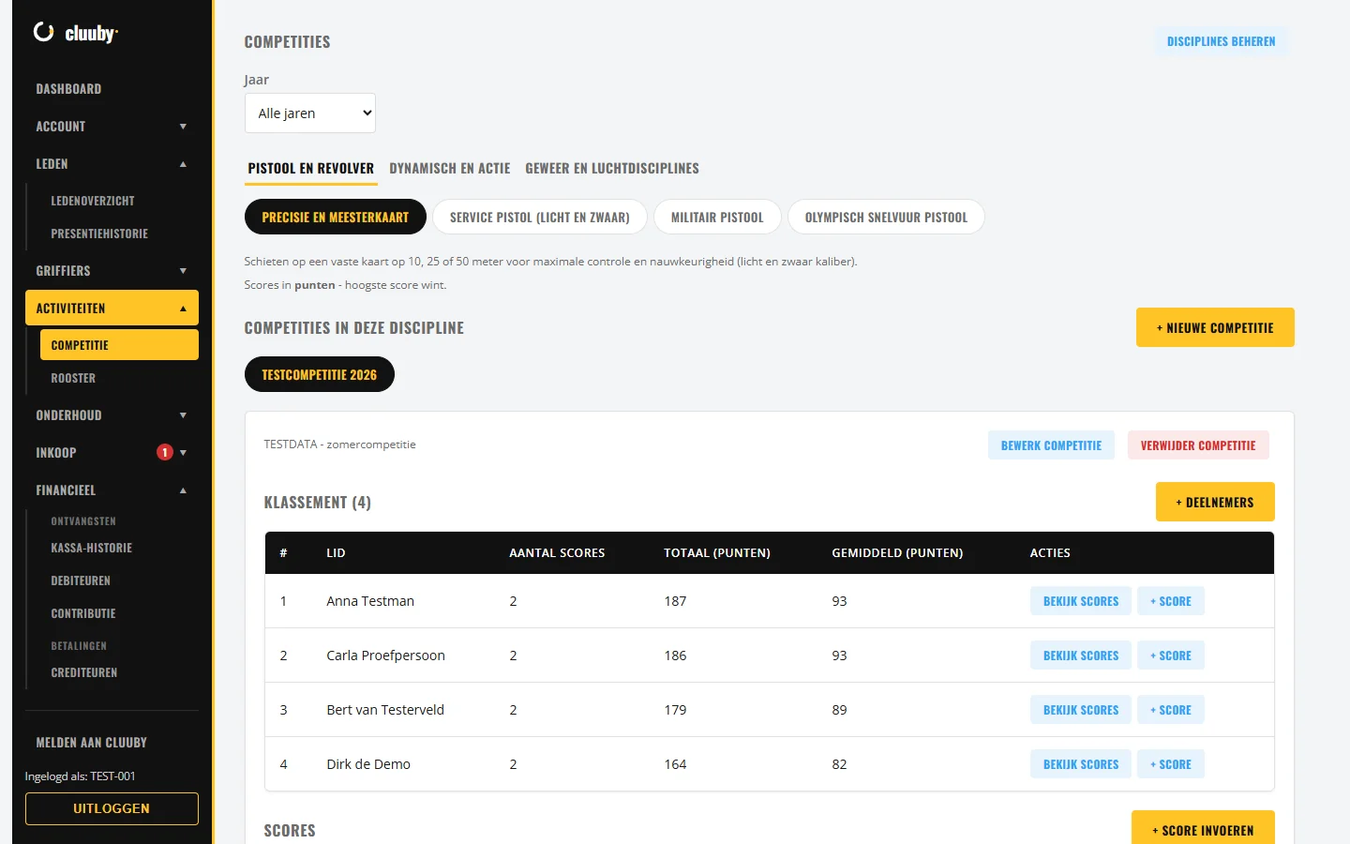Open the Inkoop notification badge

pyautogui.click(x=165, y=452)
